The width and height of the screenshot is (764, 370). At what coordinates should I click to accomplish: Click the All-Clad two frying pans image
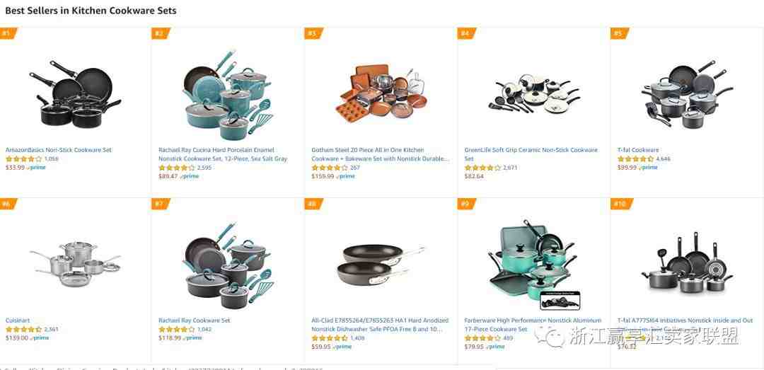coord(381,264)
